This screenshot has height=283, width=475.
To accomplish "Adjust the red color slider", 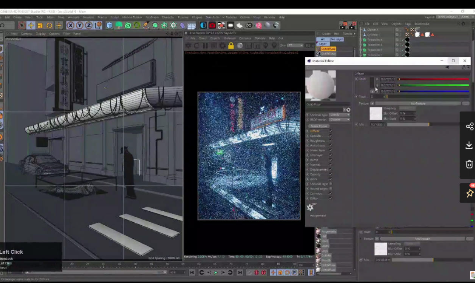I will (x=433, y=79).
